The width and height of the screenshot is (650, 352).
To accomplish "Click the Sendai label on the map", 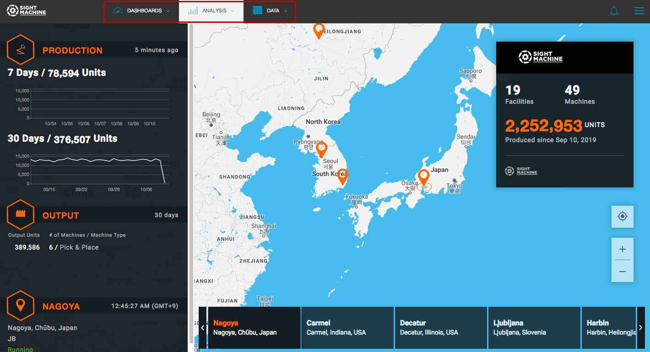I will point(466,139).
